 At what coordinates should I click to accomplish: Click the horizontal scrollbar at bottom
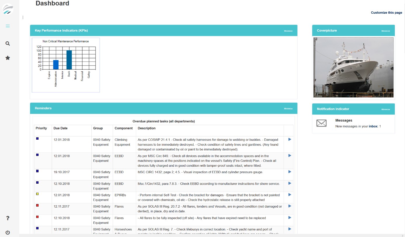point(210,235)
